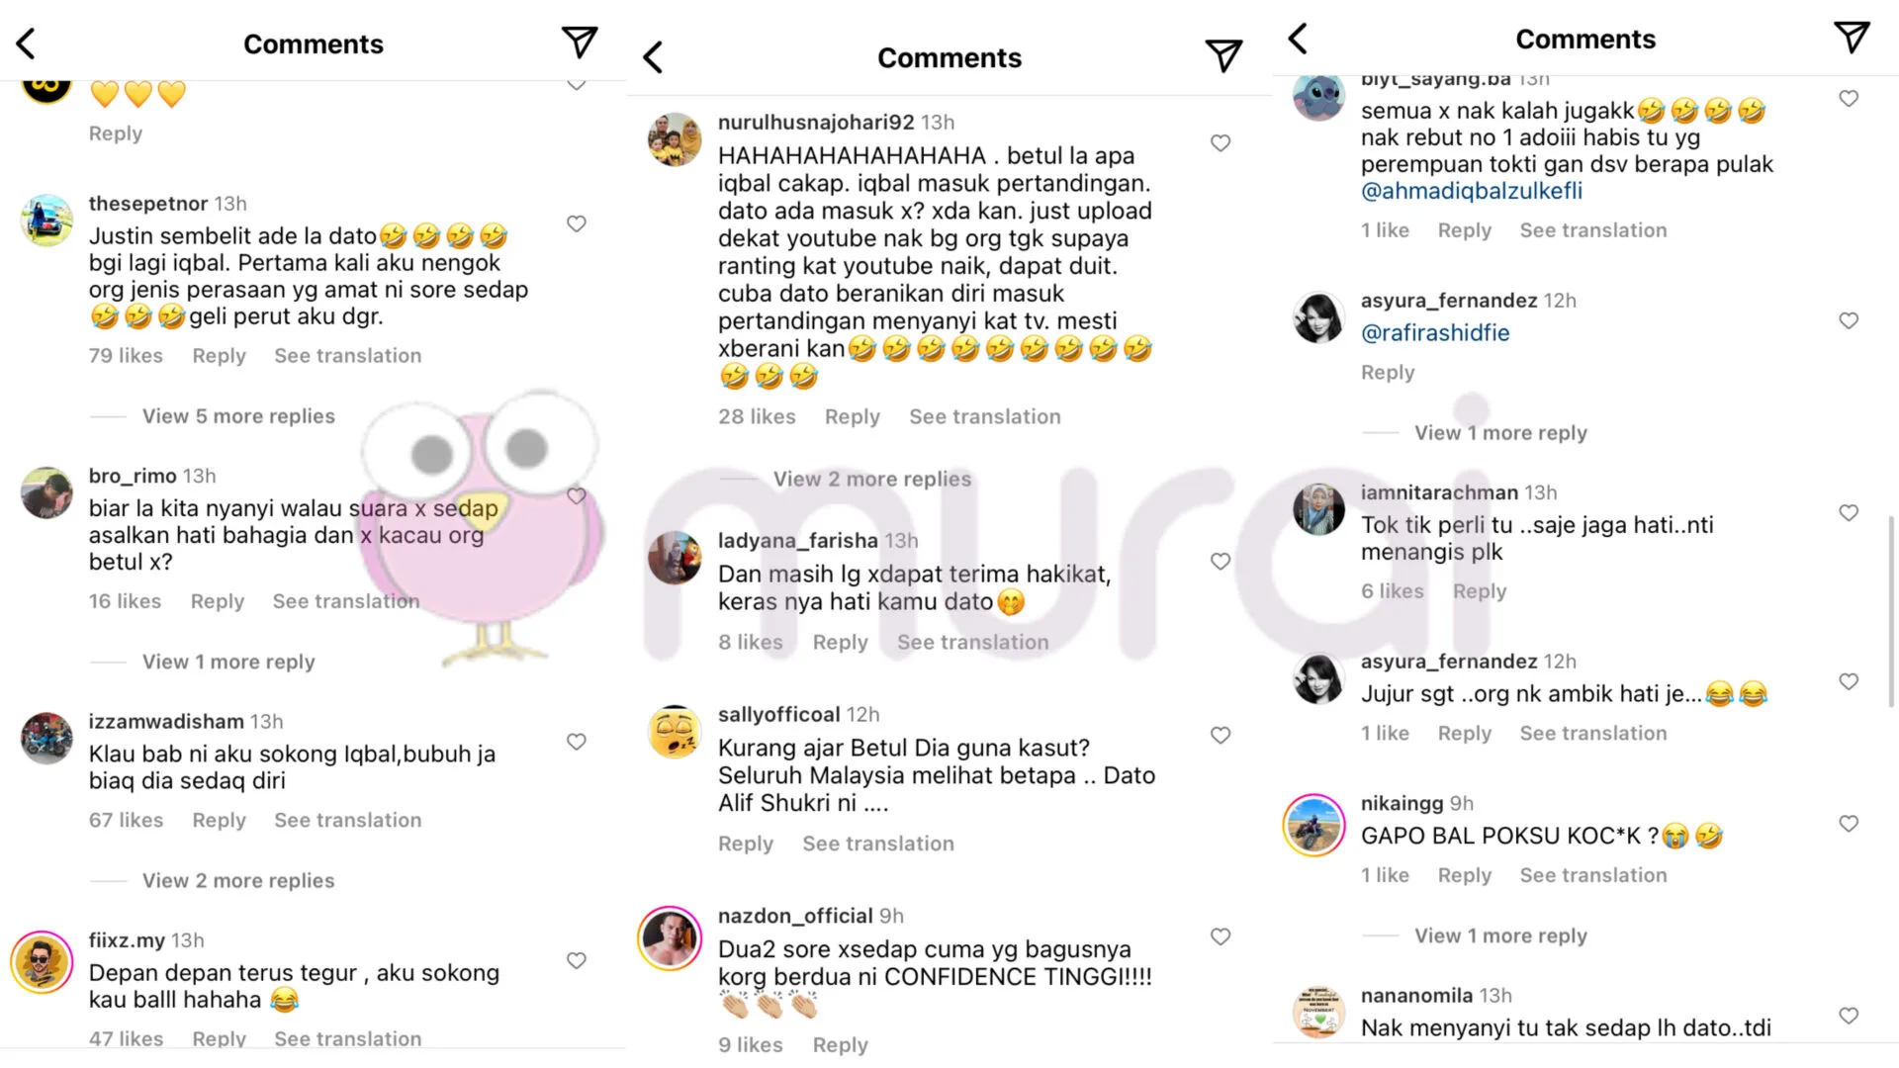Expand View 5 more replies
The width and height of the screenshot is (1899, 1068).
(x=238, y=416)
